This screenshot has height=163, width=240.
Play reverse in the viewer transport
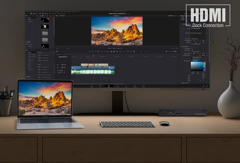tap(112, 48)
